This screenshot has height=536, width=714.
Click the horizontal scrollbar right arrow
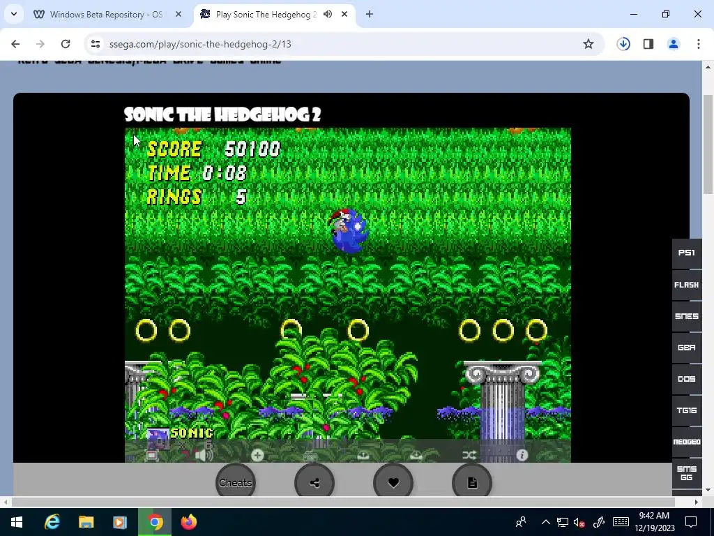point(697,502)
